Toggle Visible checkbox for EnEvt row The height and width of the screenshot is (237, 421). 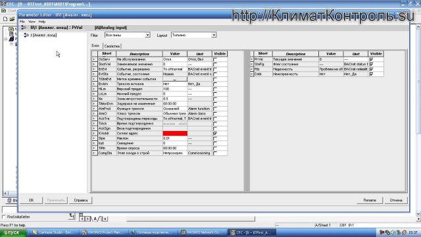click(x=215, y=69)
